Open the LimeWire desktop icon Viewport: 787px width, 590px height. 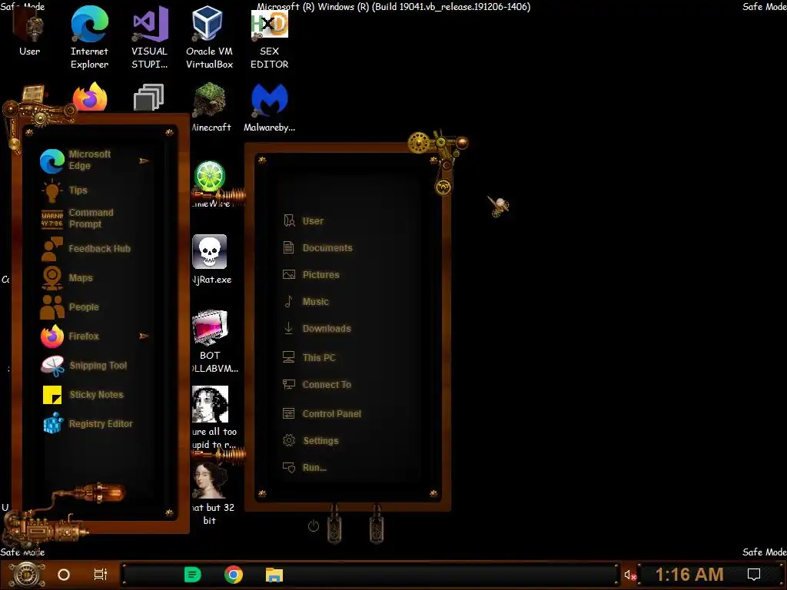(x=210, y=177)
